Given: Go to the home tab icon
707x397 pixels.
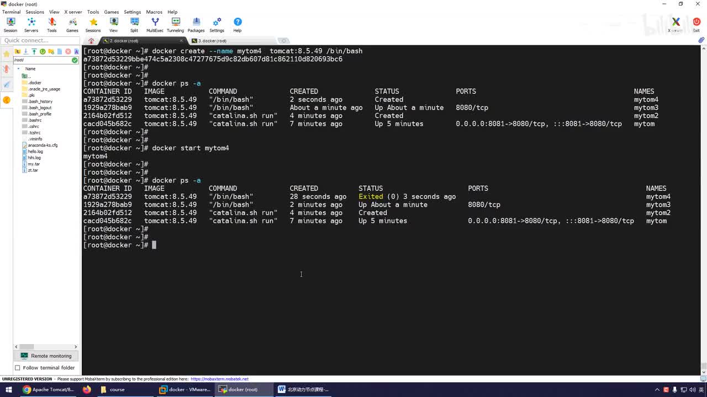Looking at the screenshot, I should click(91, 41).
